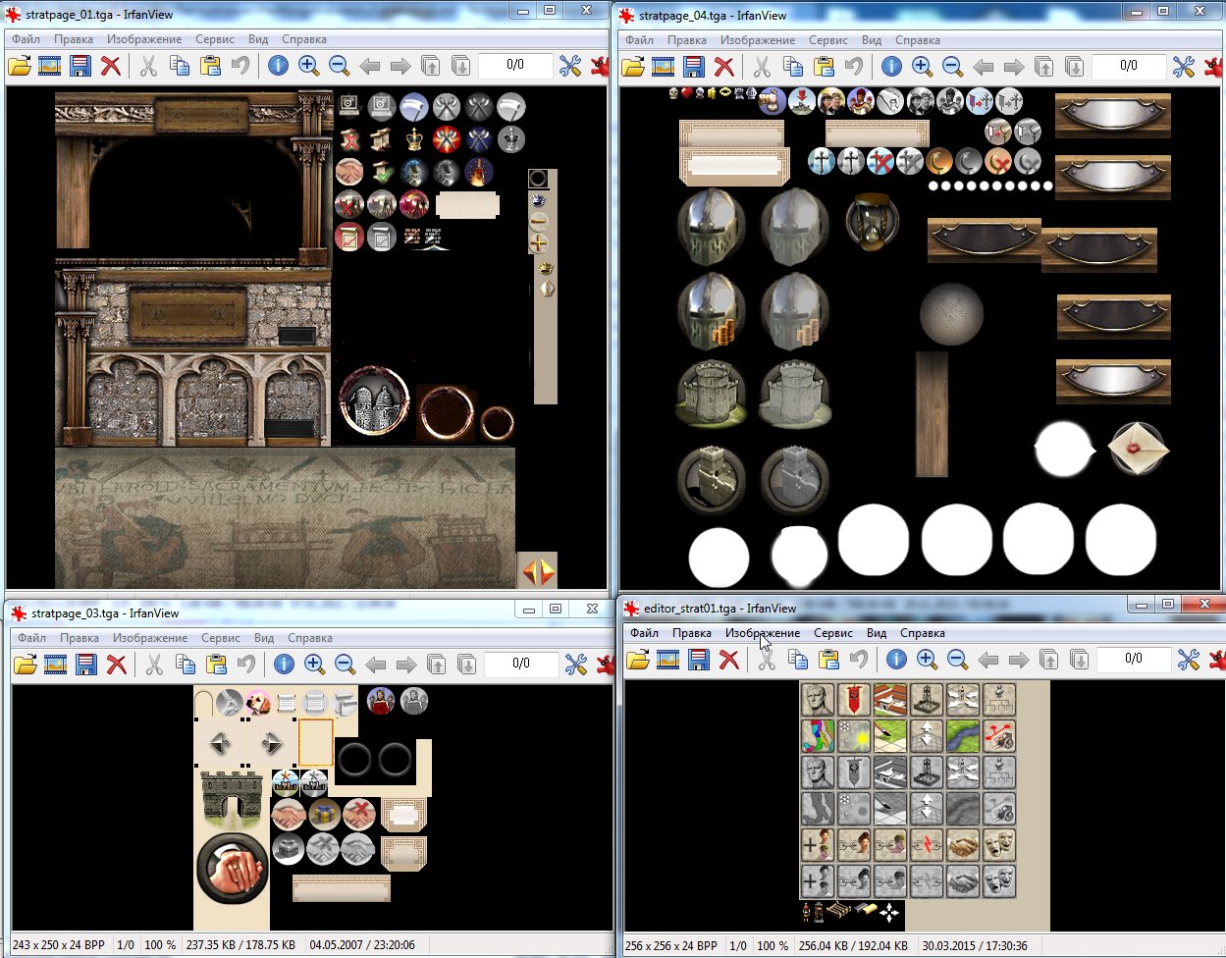Click the Undo arrow in stratpage_01 toolbar

point(240,66)
